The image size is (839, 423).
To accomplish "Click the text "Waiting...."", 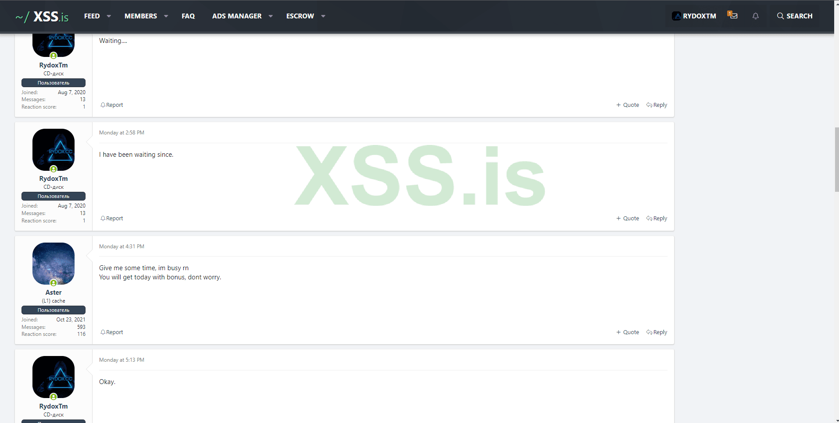I will (x=113, y=41).
